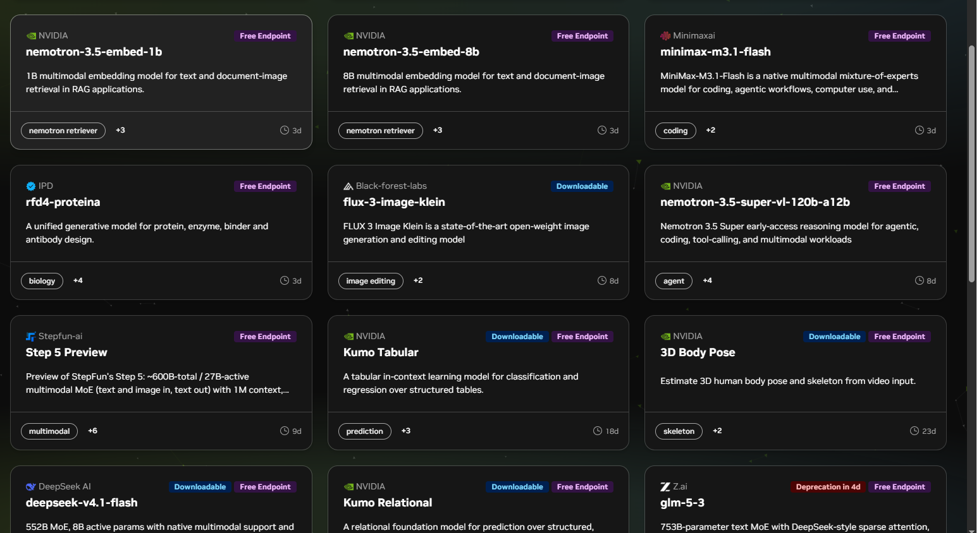Click the NVIDIA logo on nemotron-3.5-super-vl card
Viewport: 979px width, 533px height.
[665, 186]
